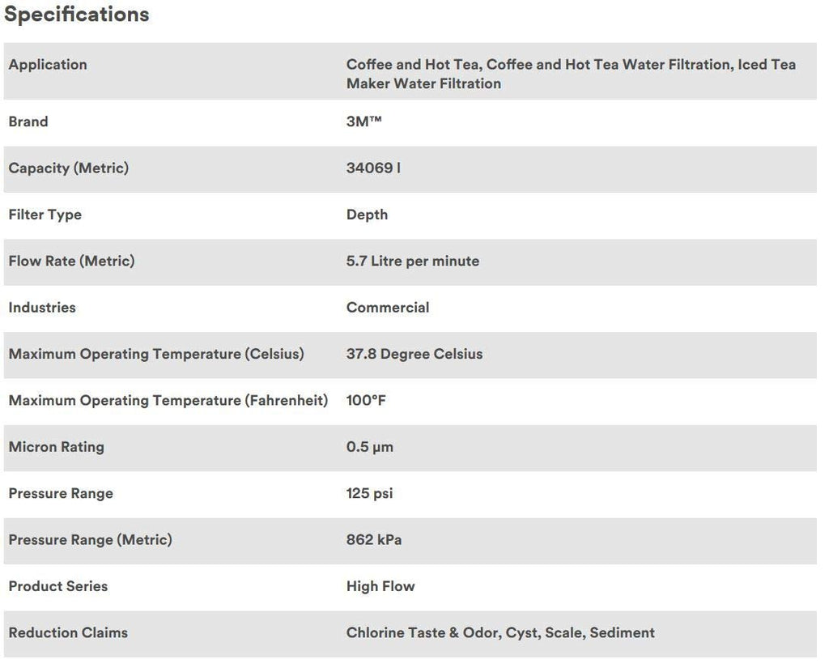Image resolution: width=829 pixels, height=668 pixels.
Task: Click the Commercial industries value
Action: coord(388,308)
